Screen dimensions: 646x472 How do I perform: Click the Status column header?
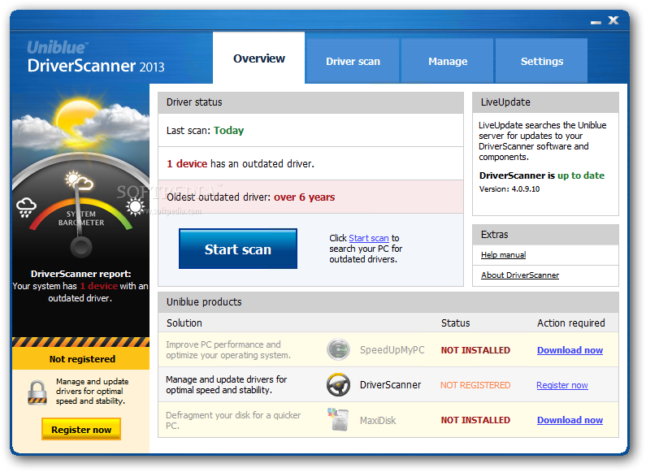[455, 323]
